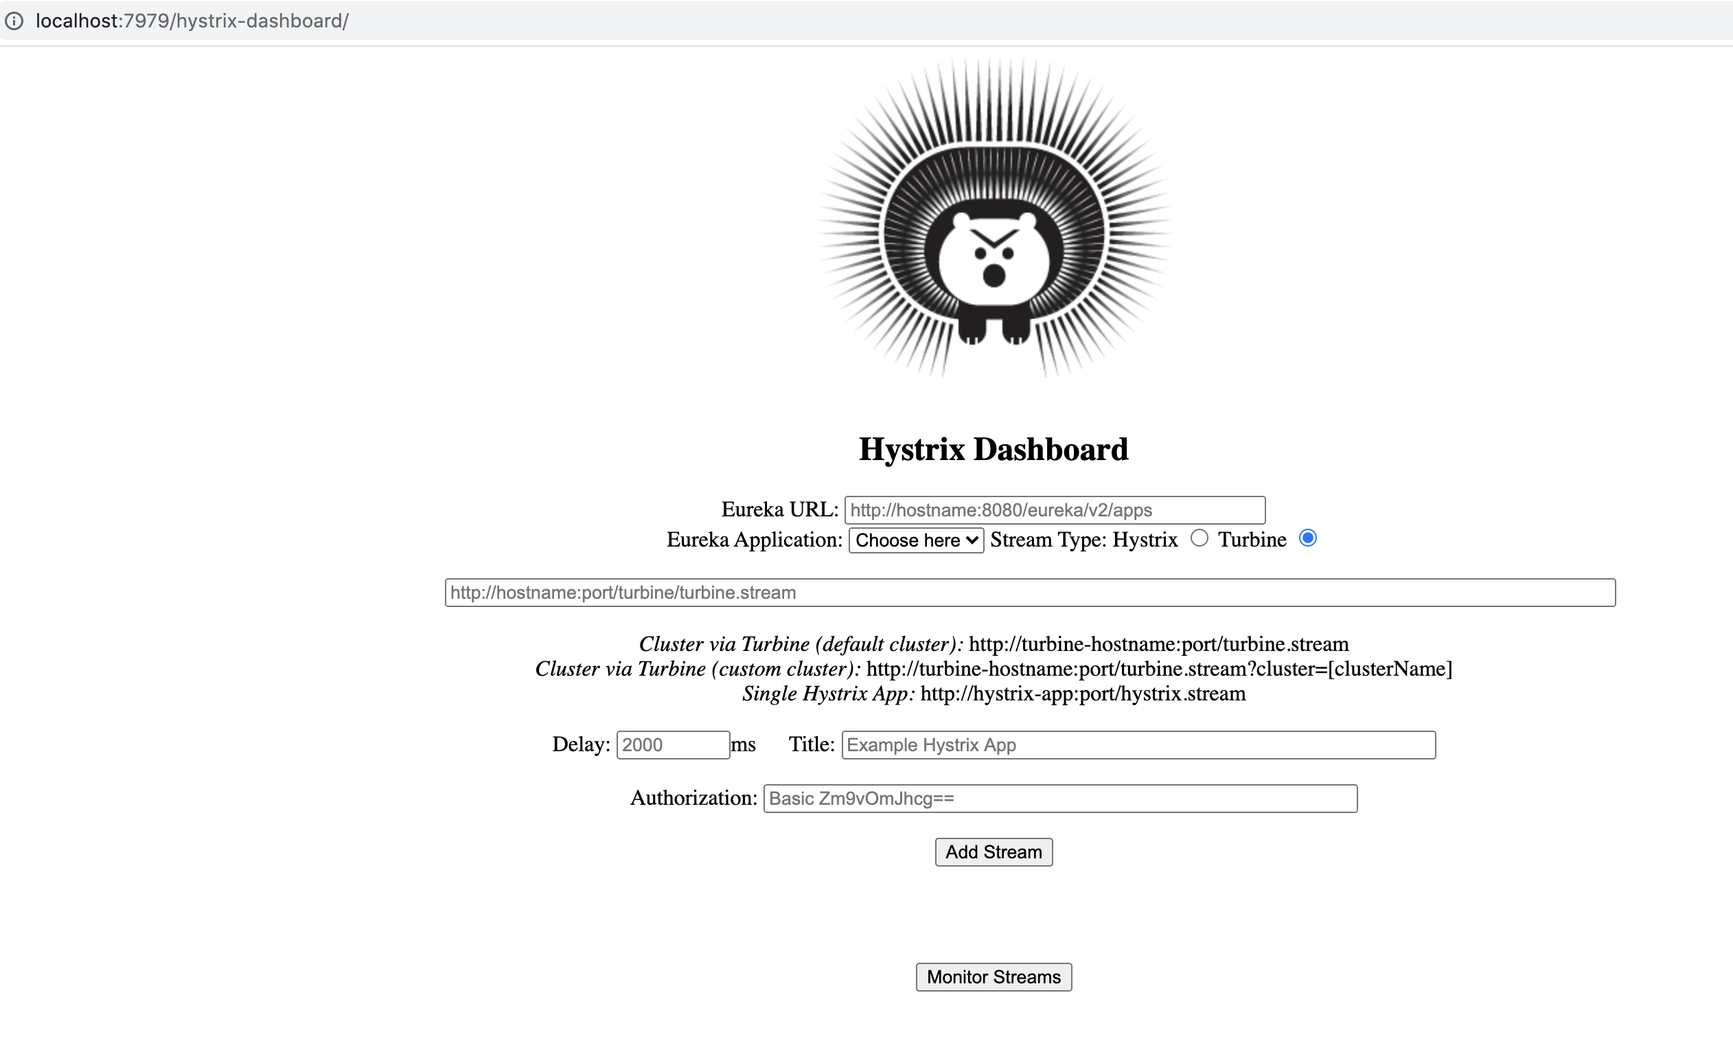
Task: Click the Delay milliseconds field
Action: click(x=673, y=745)
